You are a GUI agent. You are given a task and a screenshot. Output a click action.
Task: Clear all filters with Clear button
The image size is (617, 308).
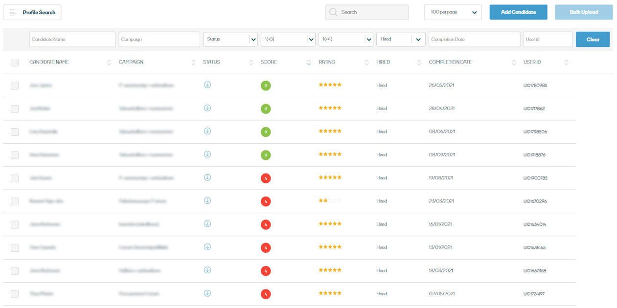pos(593,40)
